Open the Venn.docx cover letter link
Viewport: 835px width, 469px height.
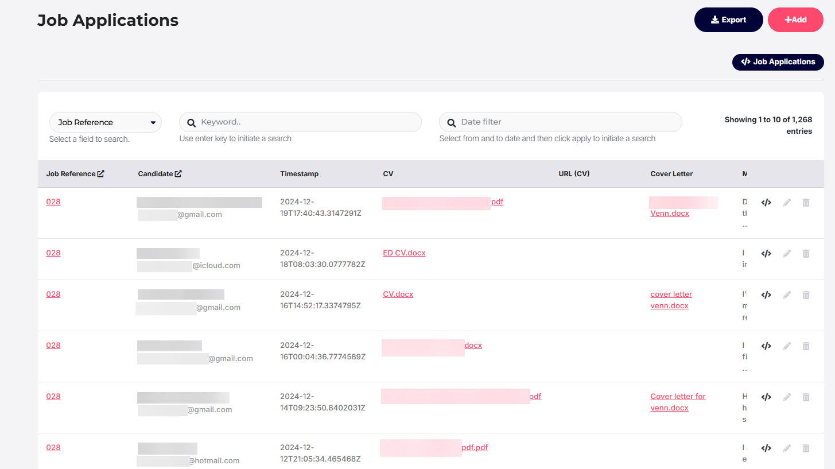pyautogui.click(x=670, y=214)
